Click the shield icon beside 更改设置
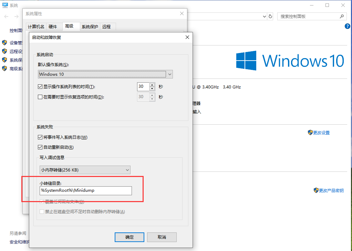The height and width of the screenshot is (251, 352). [310, 133]
